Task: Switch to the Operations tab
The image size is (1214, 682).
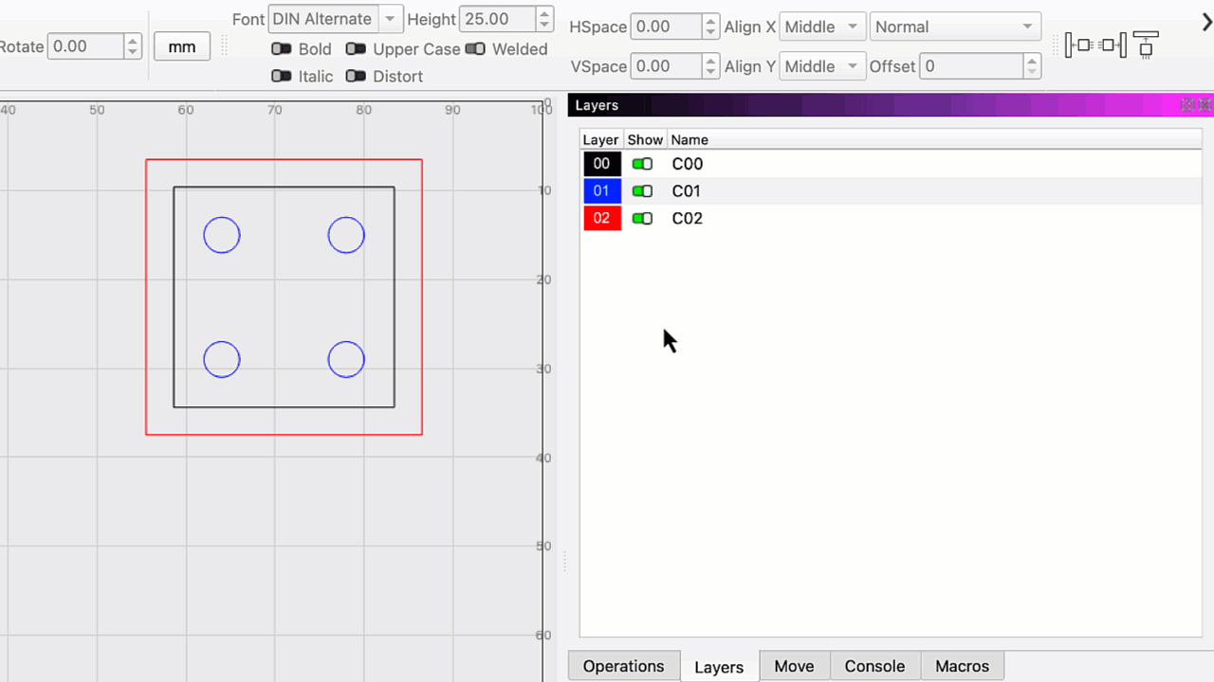Action: (x=623, y=666)
